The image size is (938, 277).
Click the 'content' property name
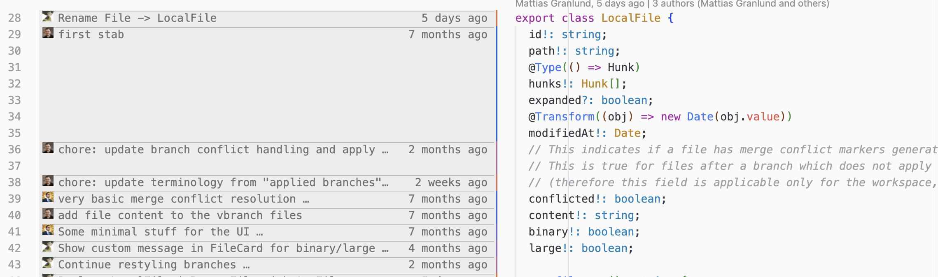tap(552, 215)
